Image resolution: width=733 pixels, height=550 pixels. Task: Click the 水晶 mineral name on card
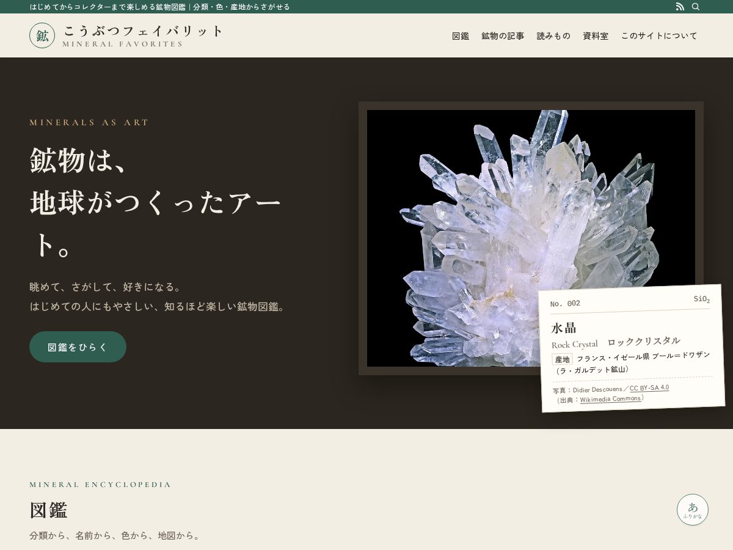(564, 328)
